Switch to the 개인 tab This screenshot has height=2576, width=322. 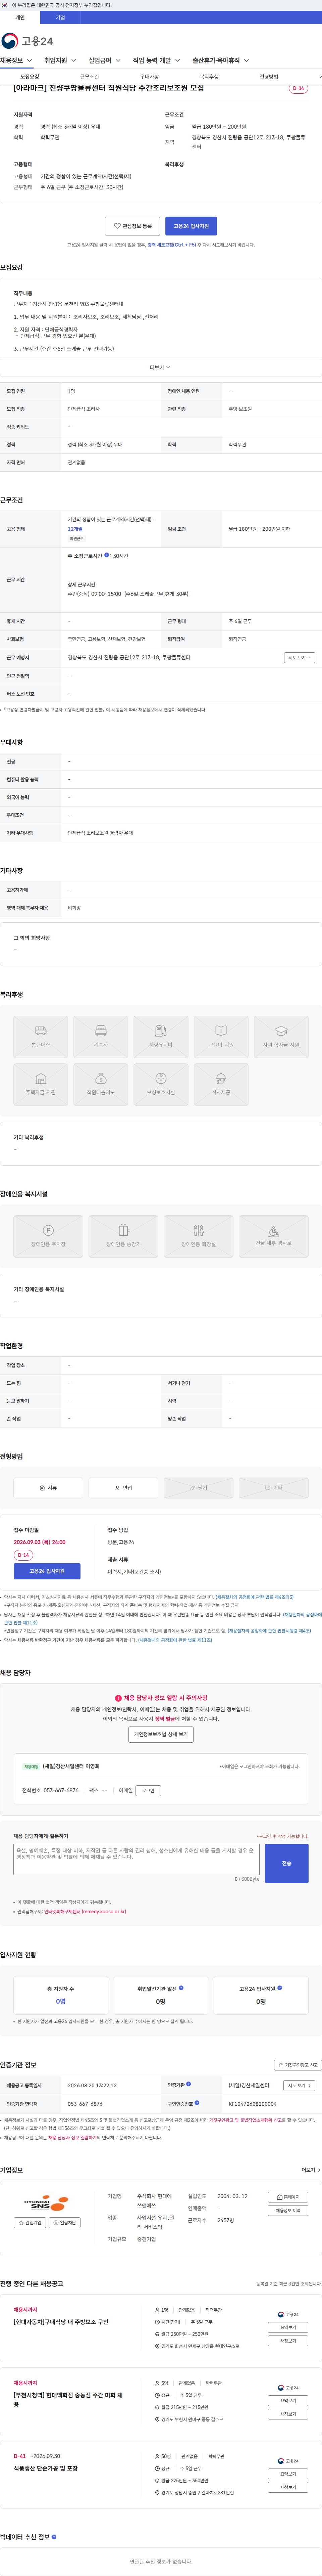click(x=20, y=17)
